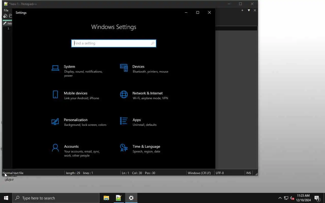The height and width of the screenshot is (203, 325).
Task: Open network icon in system tray
Action: 286,198
